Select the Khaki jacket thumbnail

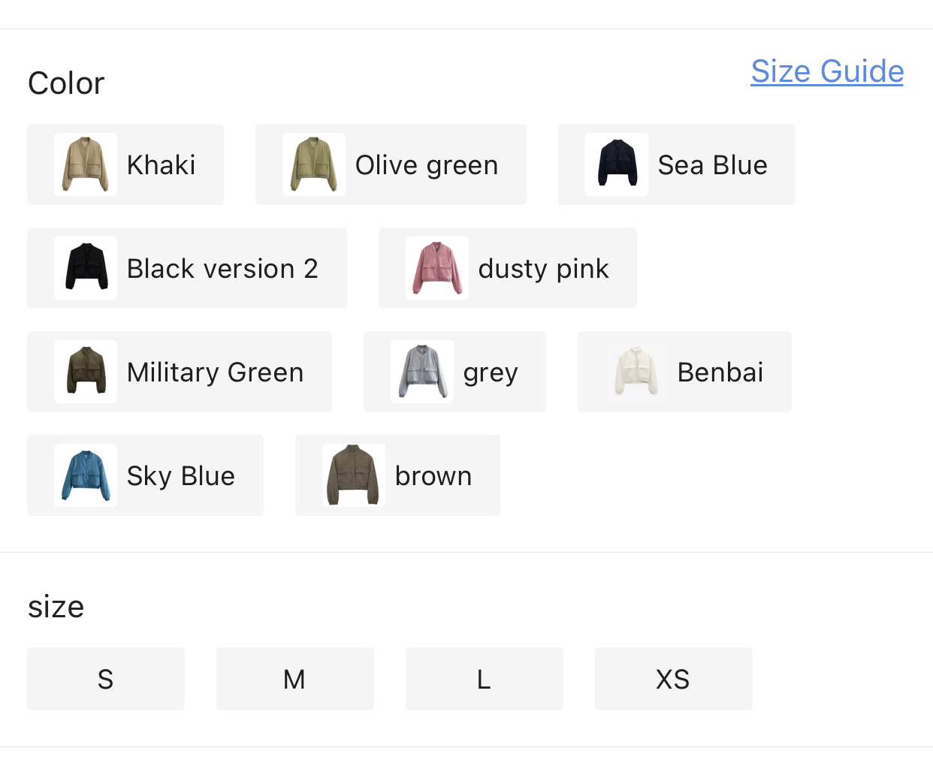coord(86,164)
